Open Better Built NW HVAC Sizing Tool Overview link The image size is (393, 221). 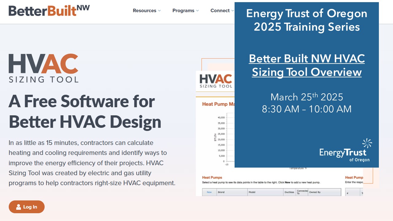point(306,65)
